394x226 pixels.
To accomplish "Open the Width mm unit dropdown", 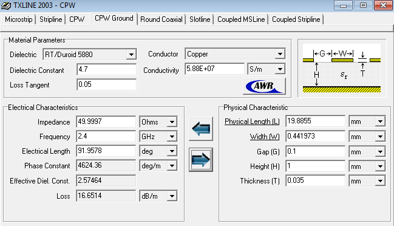I will click(380, 137).
